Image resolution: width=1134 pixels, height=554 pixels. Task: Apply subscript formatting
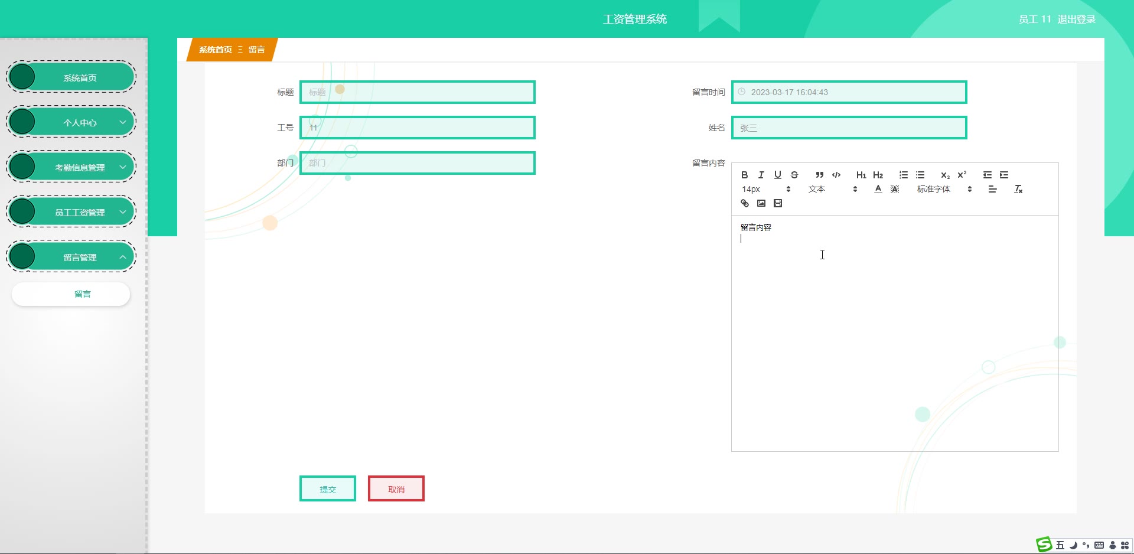pyautogui.click(x=945, y=175)
